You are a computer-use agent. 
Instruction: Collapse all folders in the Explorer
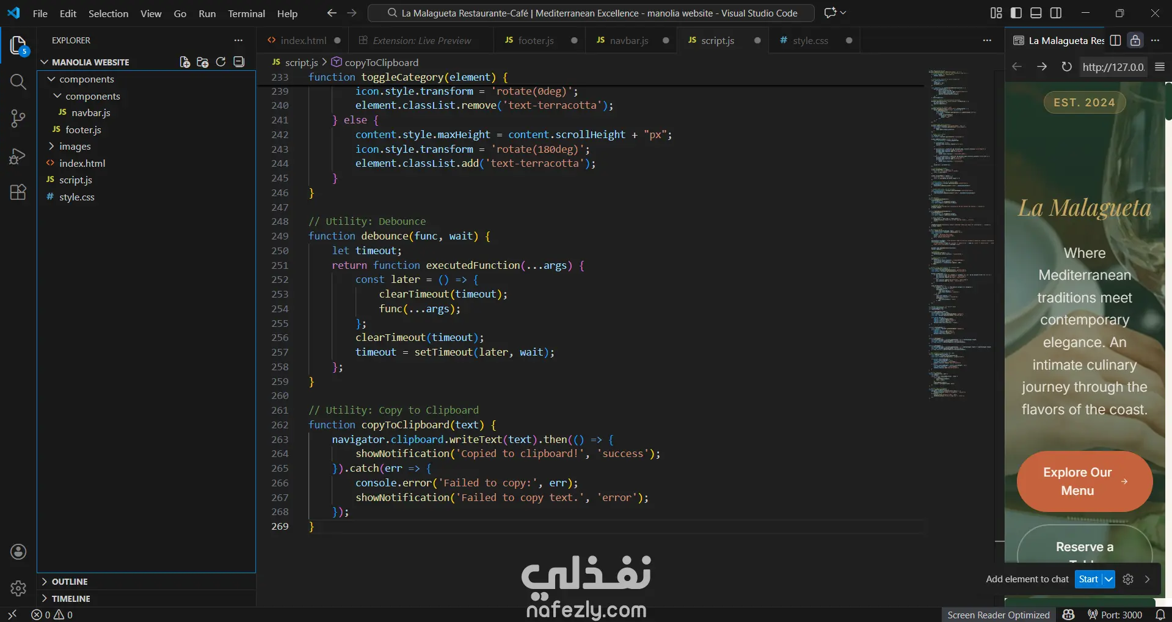239,62
